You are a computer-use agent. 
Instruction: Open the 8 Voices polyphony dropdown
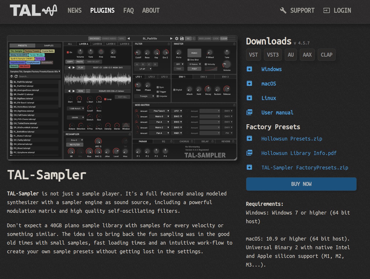tap(194, 64)
